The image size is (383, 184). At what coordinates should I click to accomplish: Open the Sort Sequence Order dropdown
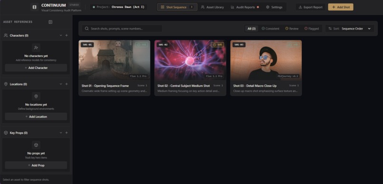[350, 29]
